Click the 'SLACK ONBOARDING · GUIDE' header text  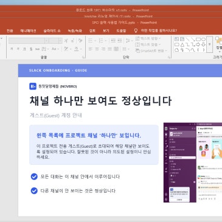[x=58, y=71]
